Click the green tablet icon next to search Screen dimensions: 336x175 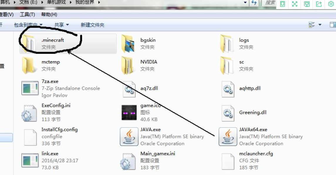[x=282, y=4]
